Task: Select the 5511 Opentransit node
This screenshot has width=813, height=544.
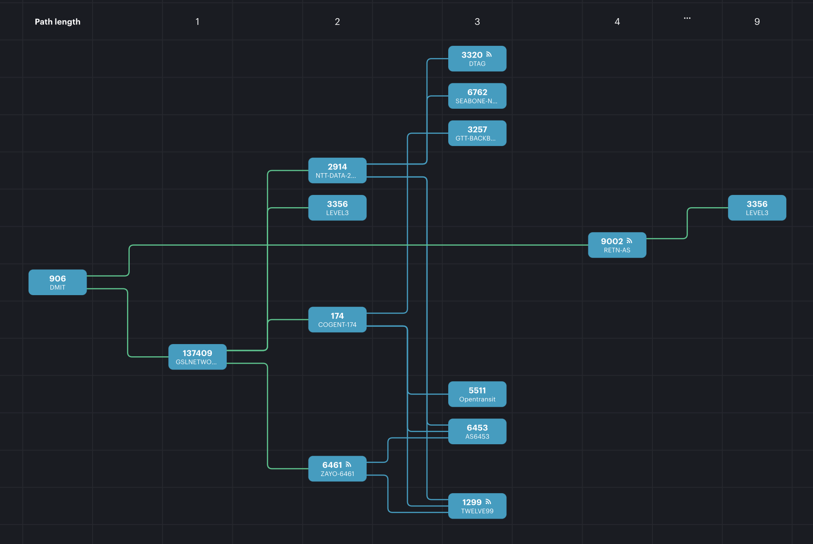Action: coord(477,394)
